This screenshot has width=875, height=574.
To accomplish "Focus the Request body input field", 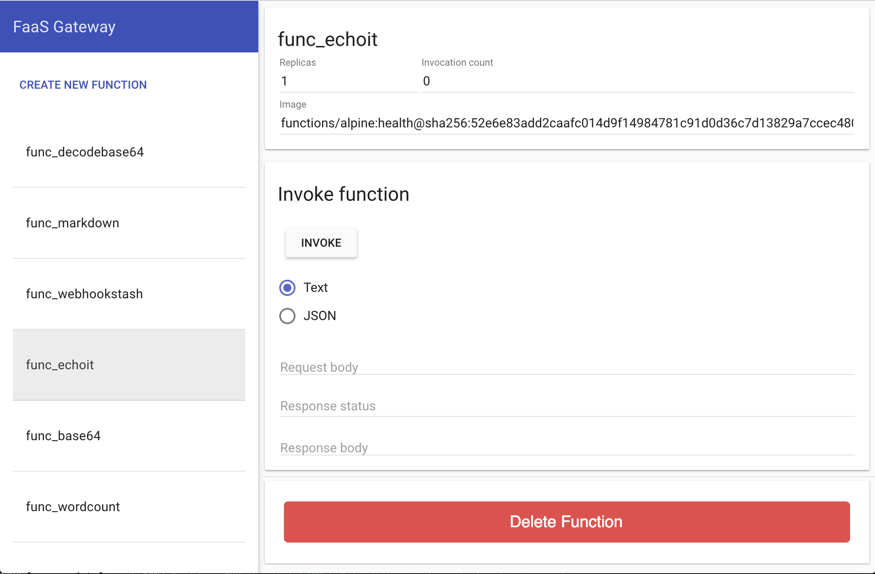I will [567, 367].
